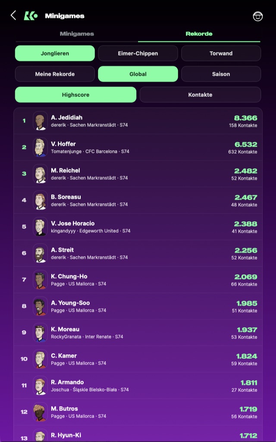
Task: Show Meine Rekorde list
Action: click(55, 74)
